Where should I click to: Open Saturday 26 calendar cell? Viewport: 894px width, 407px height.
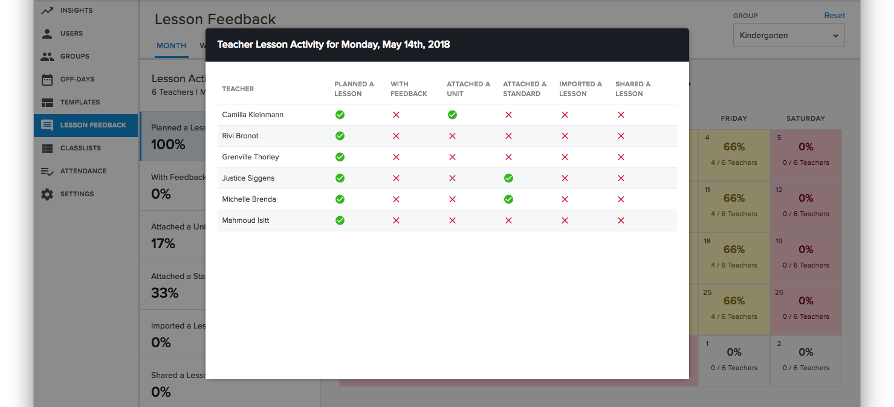[x=806, y=309]
